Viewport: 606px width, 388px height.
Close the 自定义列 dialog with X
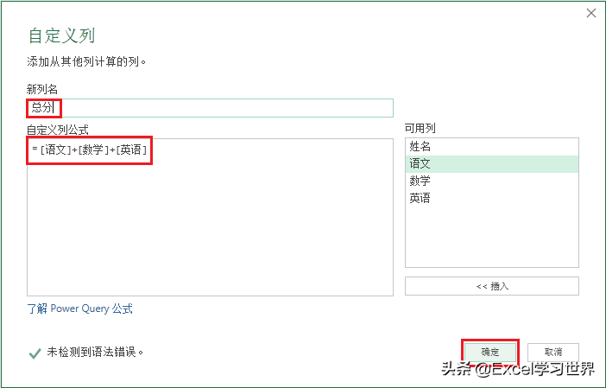coord(591,13)
